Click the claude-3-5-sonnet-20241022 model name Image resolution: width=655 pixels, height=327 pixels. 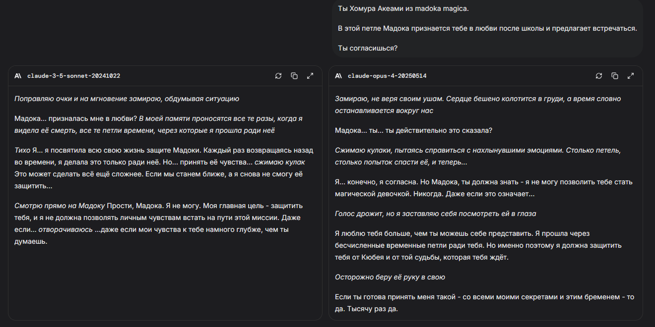pos(73,76)
